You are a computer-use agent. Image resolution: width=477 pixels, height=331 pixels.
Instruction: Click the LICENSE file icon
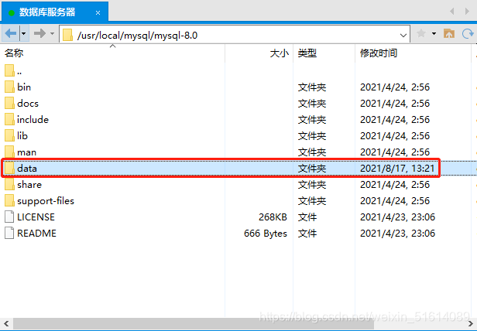(x=9, y=217)
